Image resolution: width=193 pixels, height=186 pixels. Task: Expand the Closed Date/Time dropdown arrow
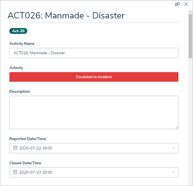click(173, 172)
